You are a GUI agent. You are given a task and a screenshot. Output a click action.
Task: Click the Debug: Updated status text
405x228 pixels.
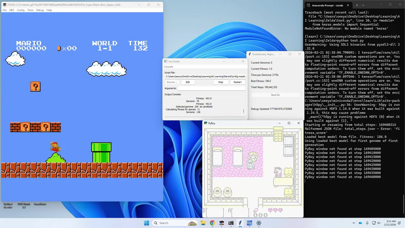tap(271, 109)
